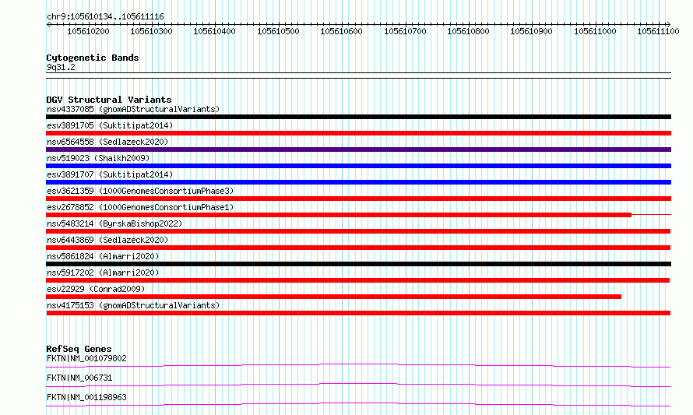Screen dimensions: 693x415
Task: Click the 9q31.2 band label
Action: (x=61, y=67)
